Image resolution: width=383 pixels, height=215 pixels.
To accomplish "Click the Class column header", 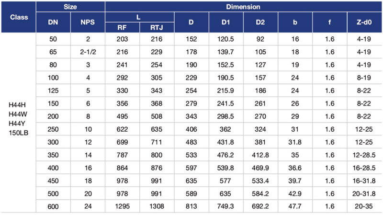I will 19,17.
